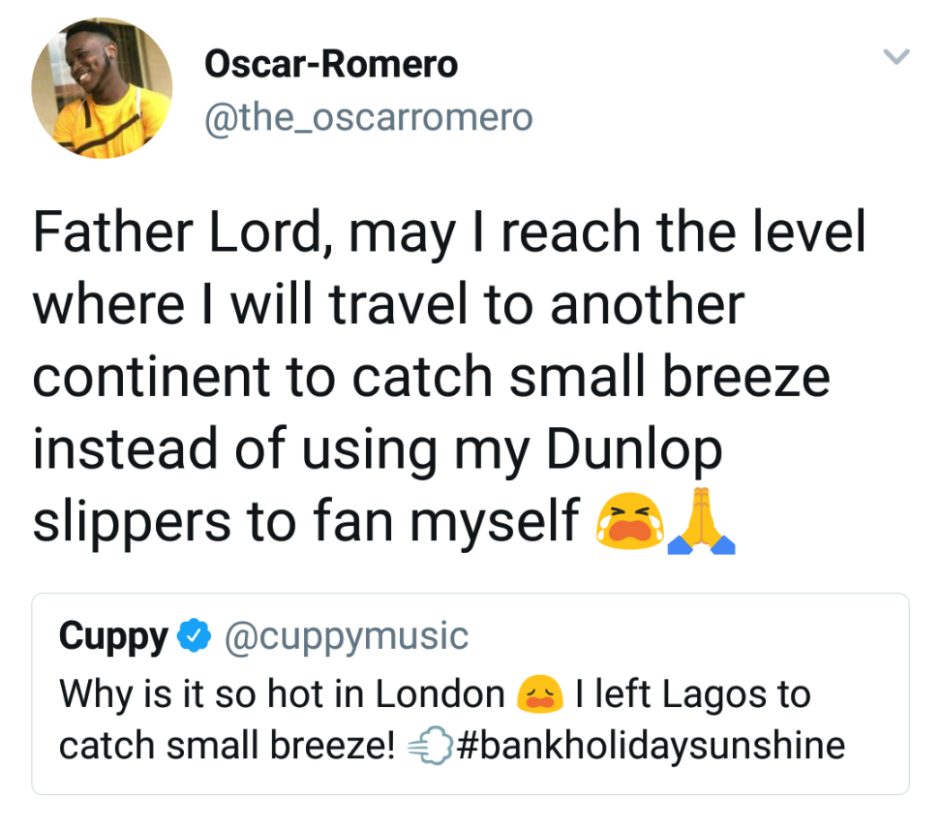Open the tweet options chevron menu
941x829 pixels.
[x=897, y=58]
